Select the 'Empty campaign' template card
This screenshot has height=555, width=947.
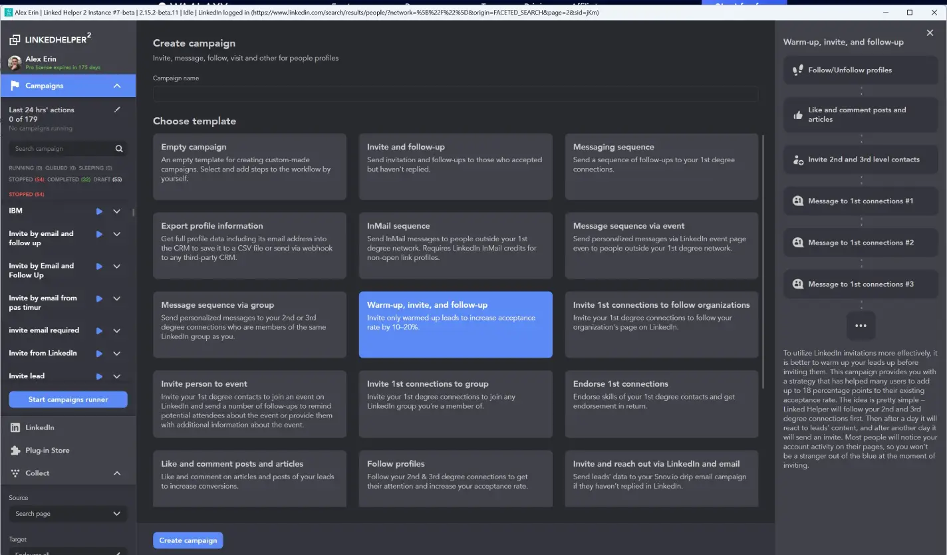coord(249,166)
